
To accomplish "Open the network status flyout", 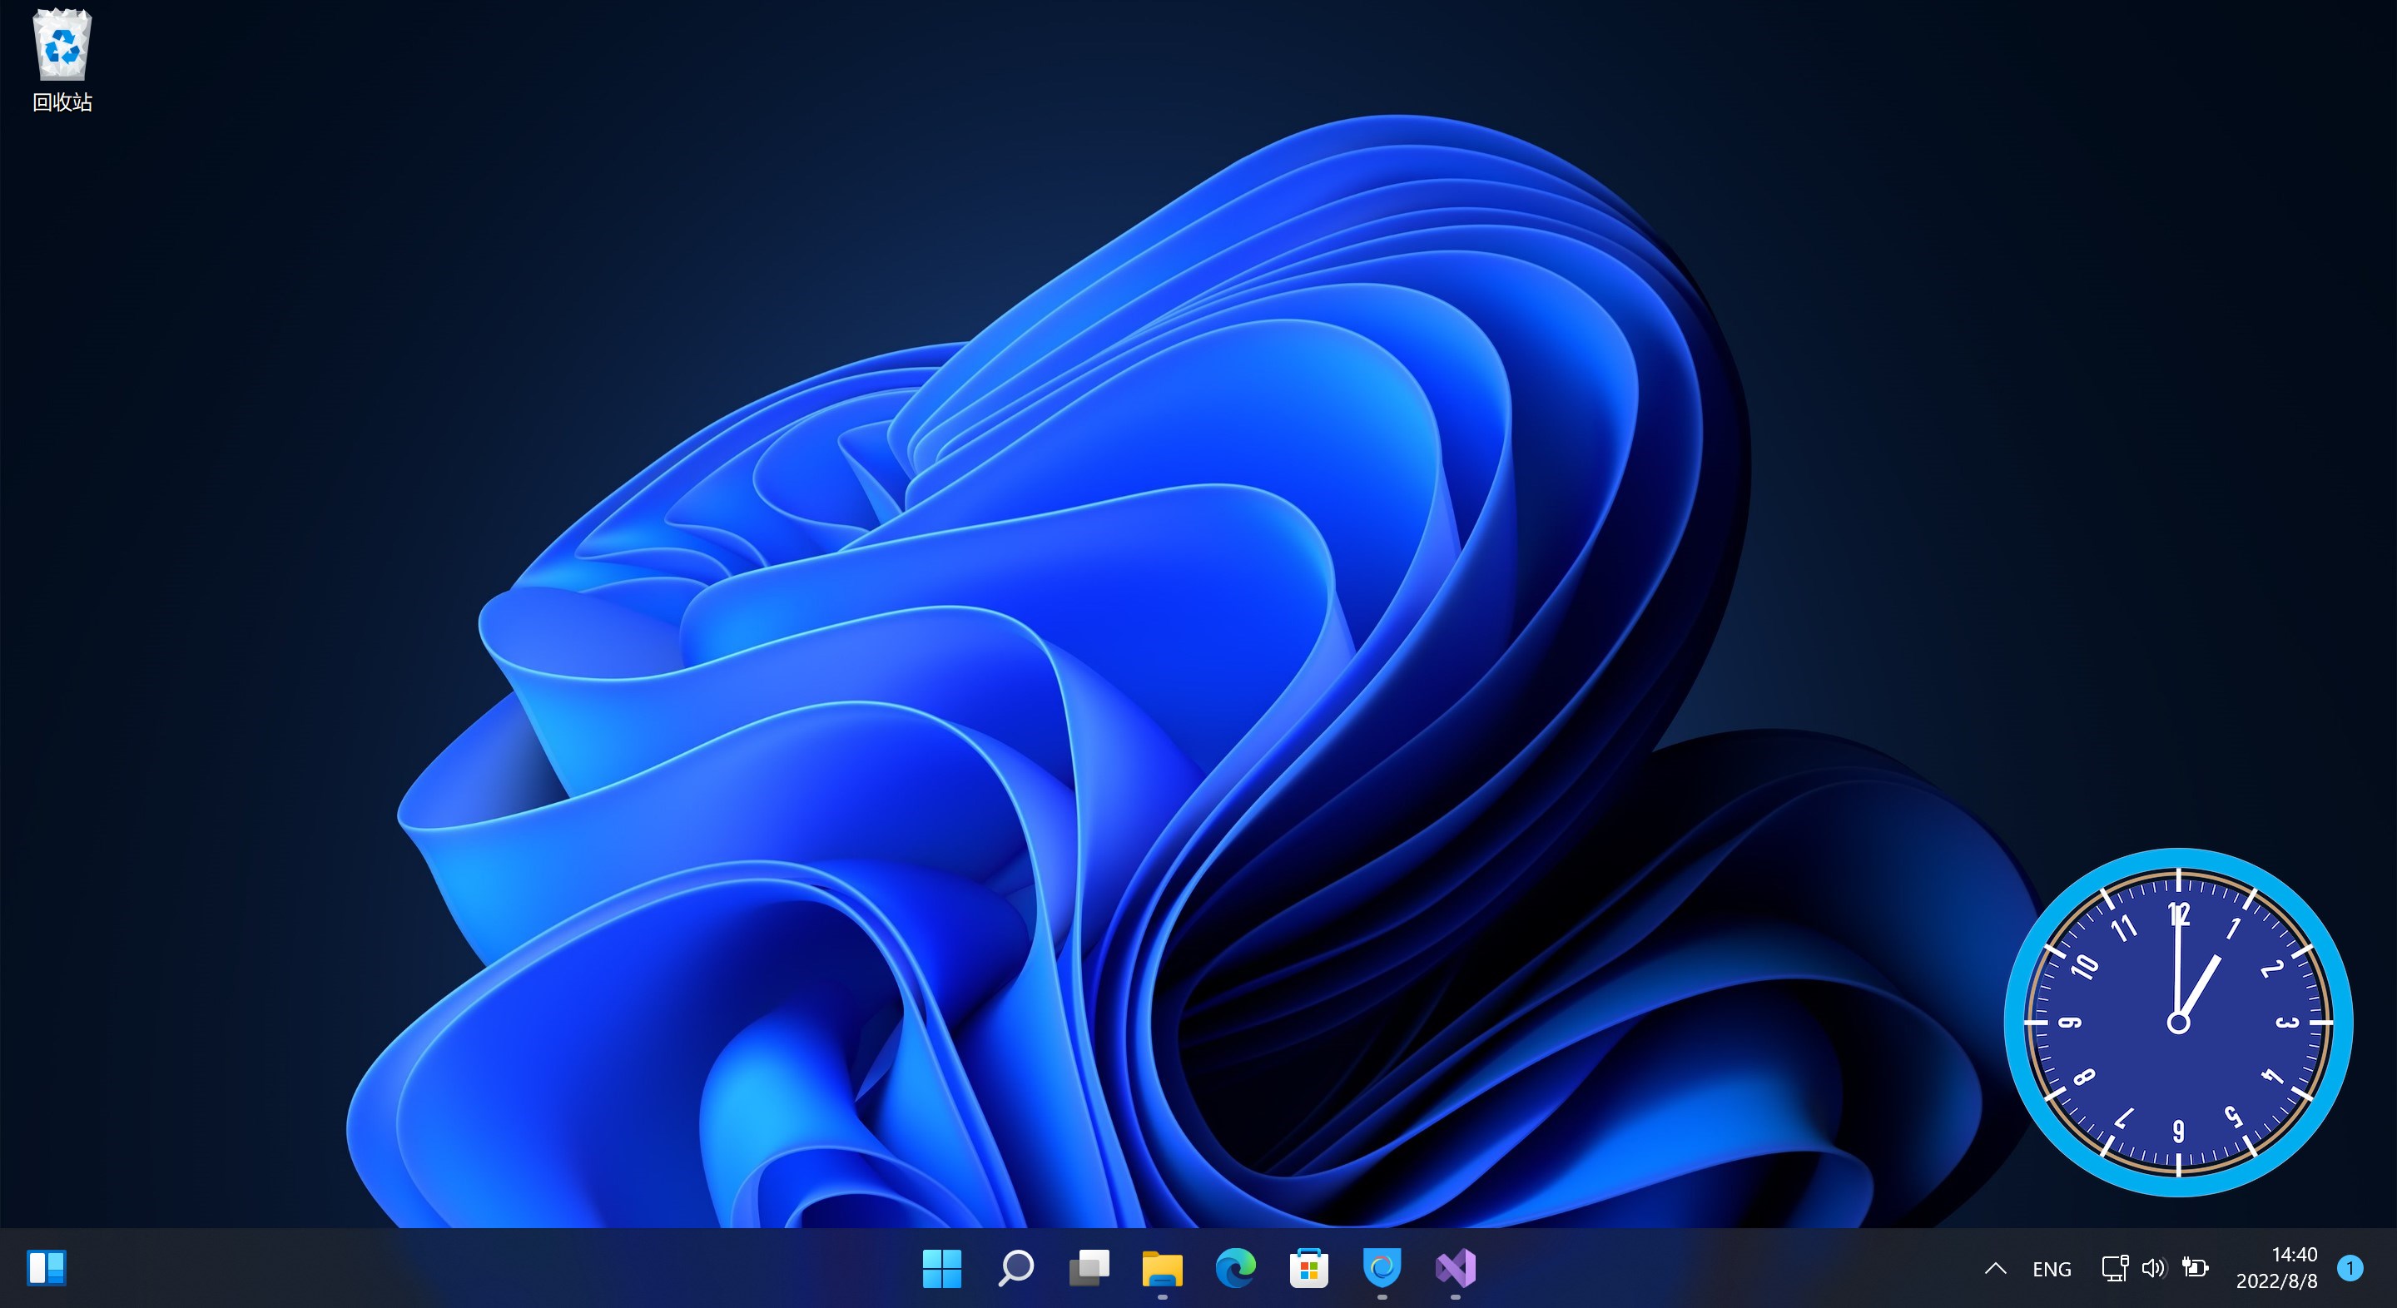I will [2114, 1268].
